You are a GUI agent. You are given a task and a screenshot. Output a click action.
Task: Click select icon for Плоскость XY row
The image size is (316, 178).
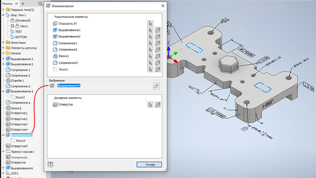point(150,23)
